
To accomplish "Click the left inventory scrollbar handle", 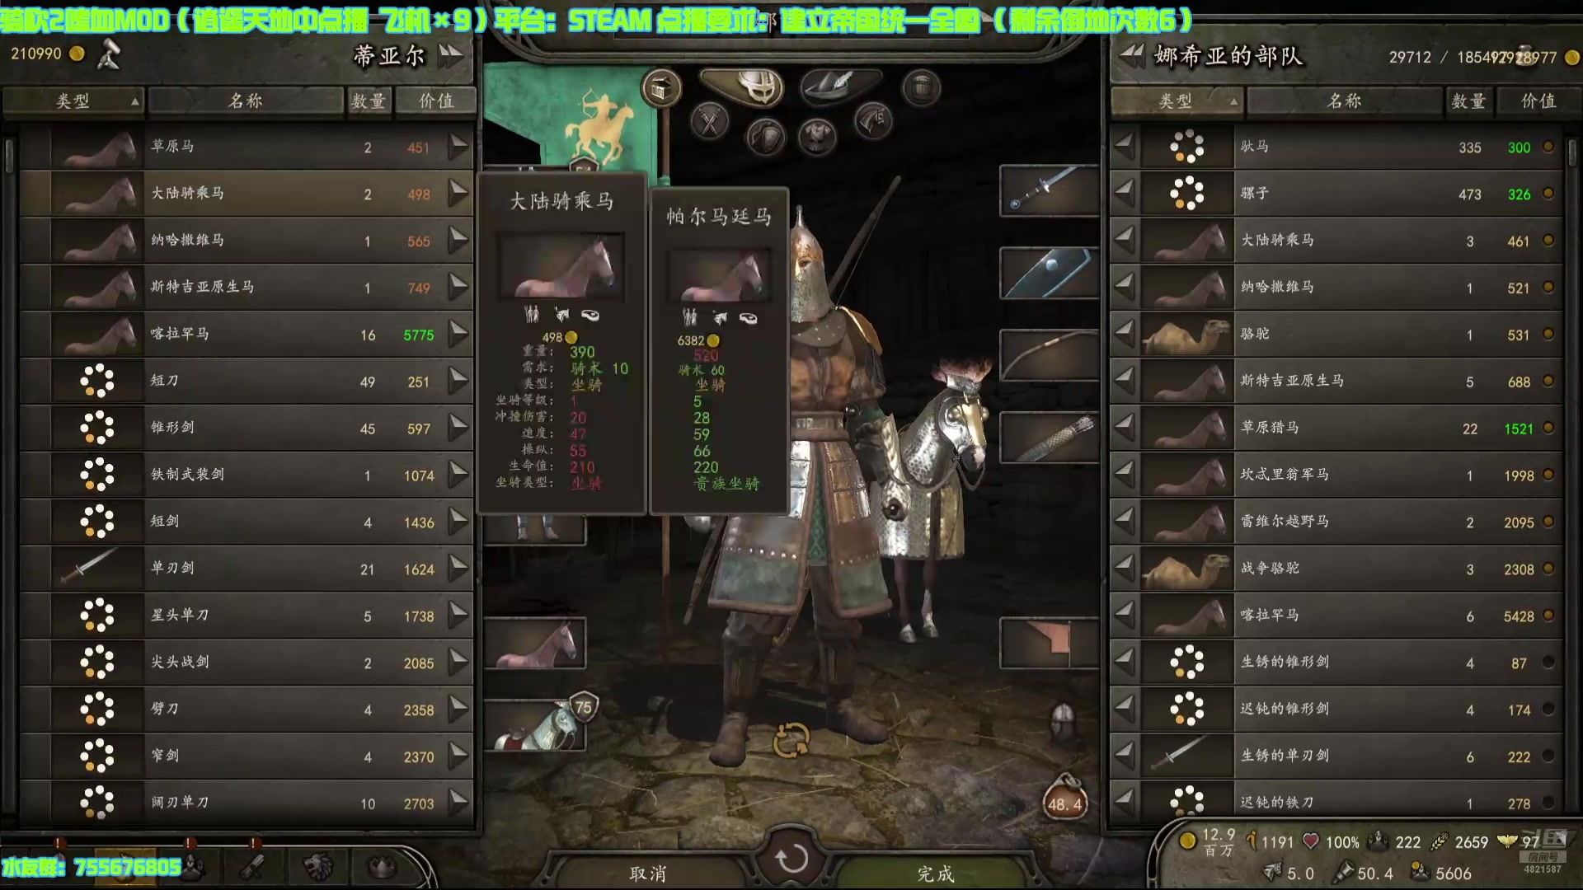I will (9, 156).
